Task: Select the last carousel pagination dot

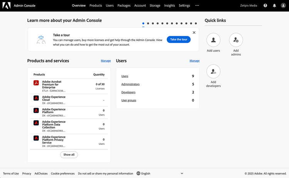Action: pos(196,24)
